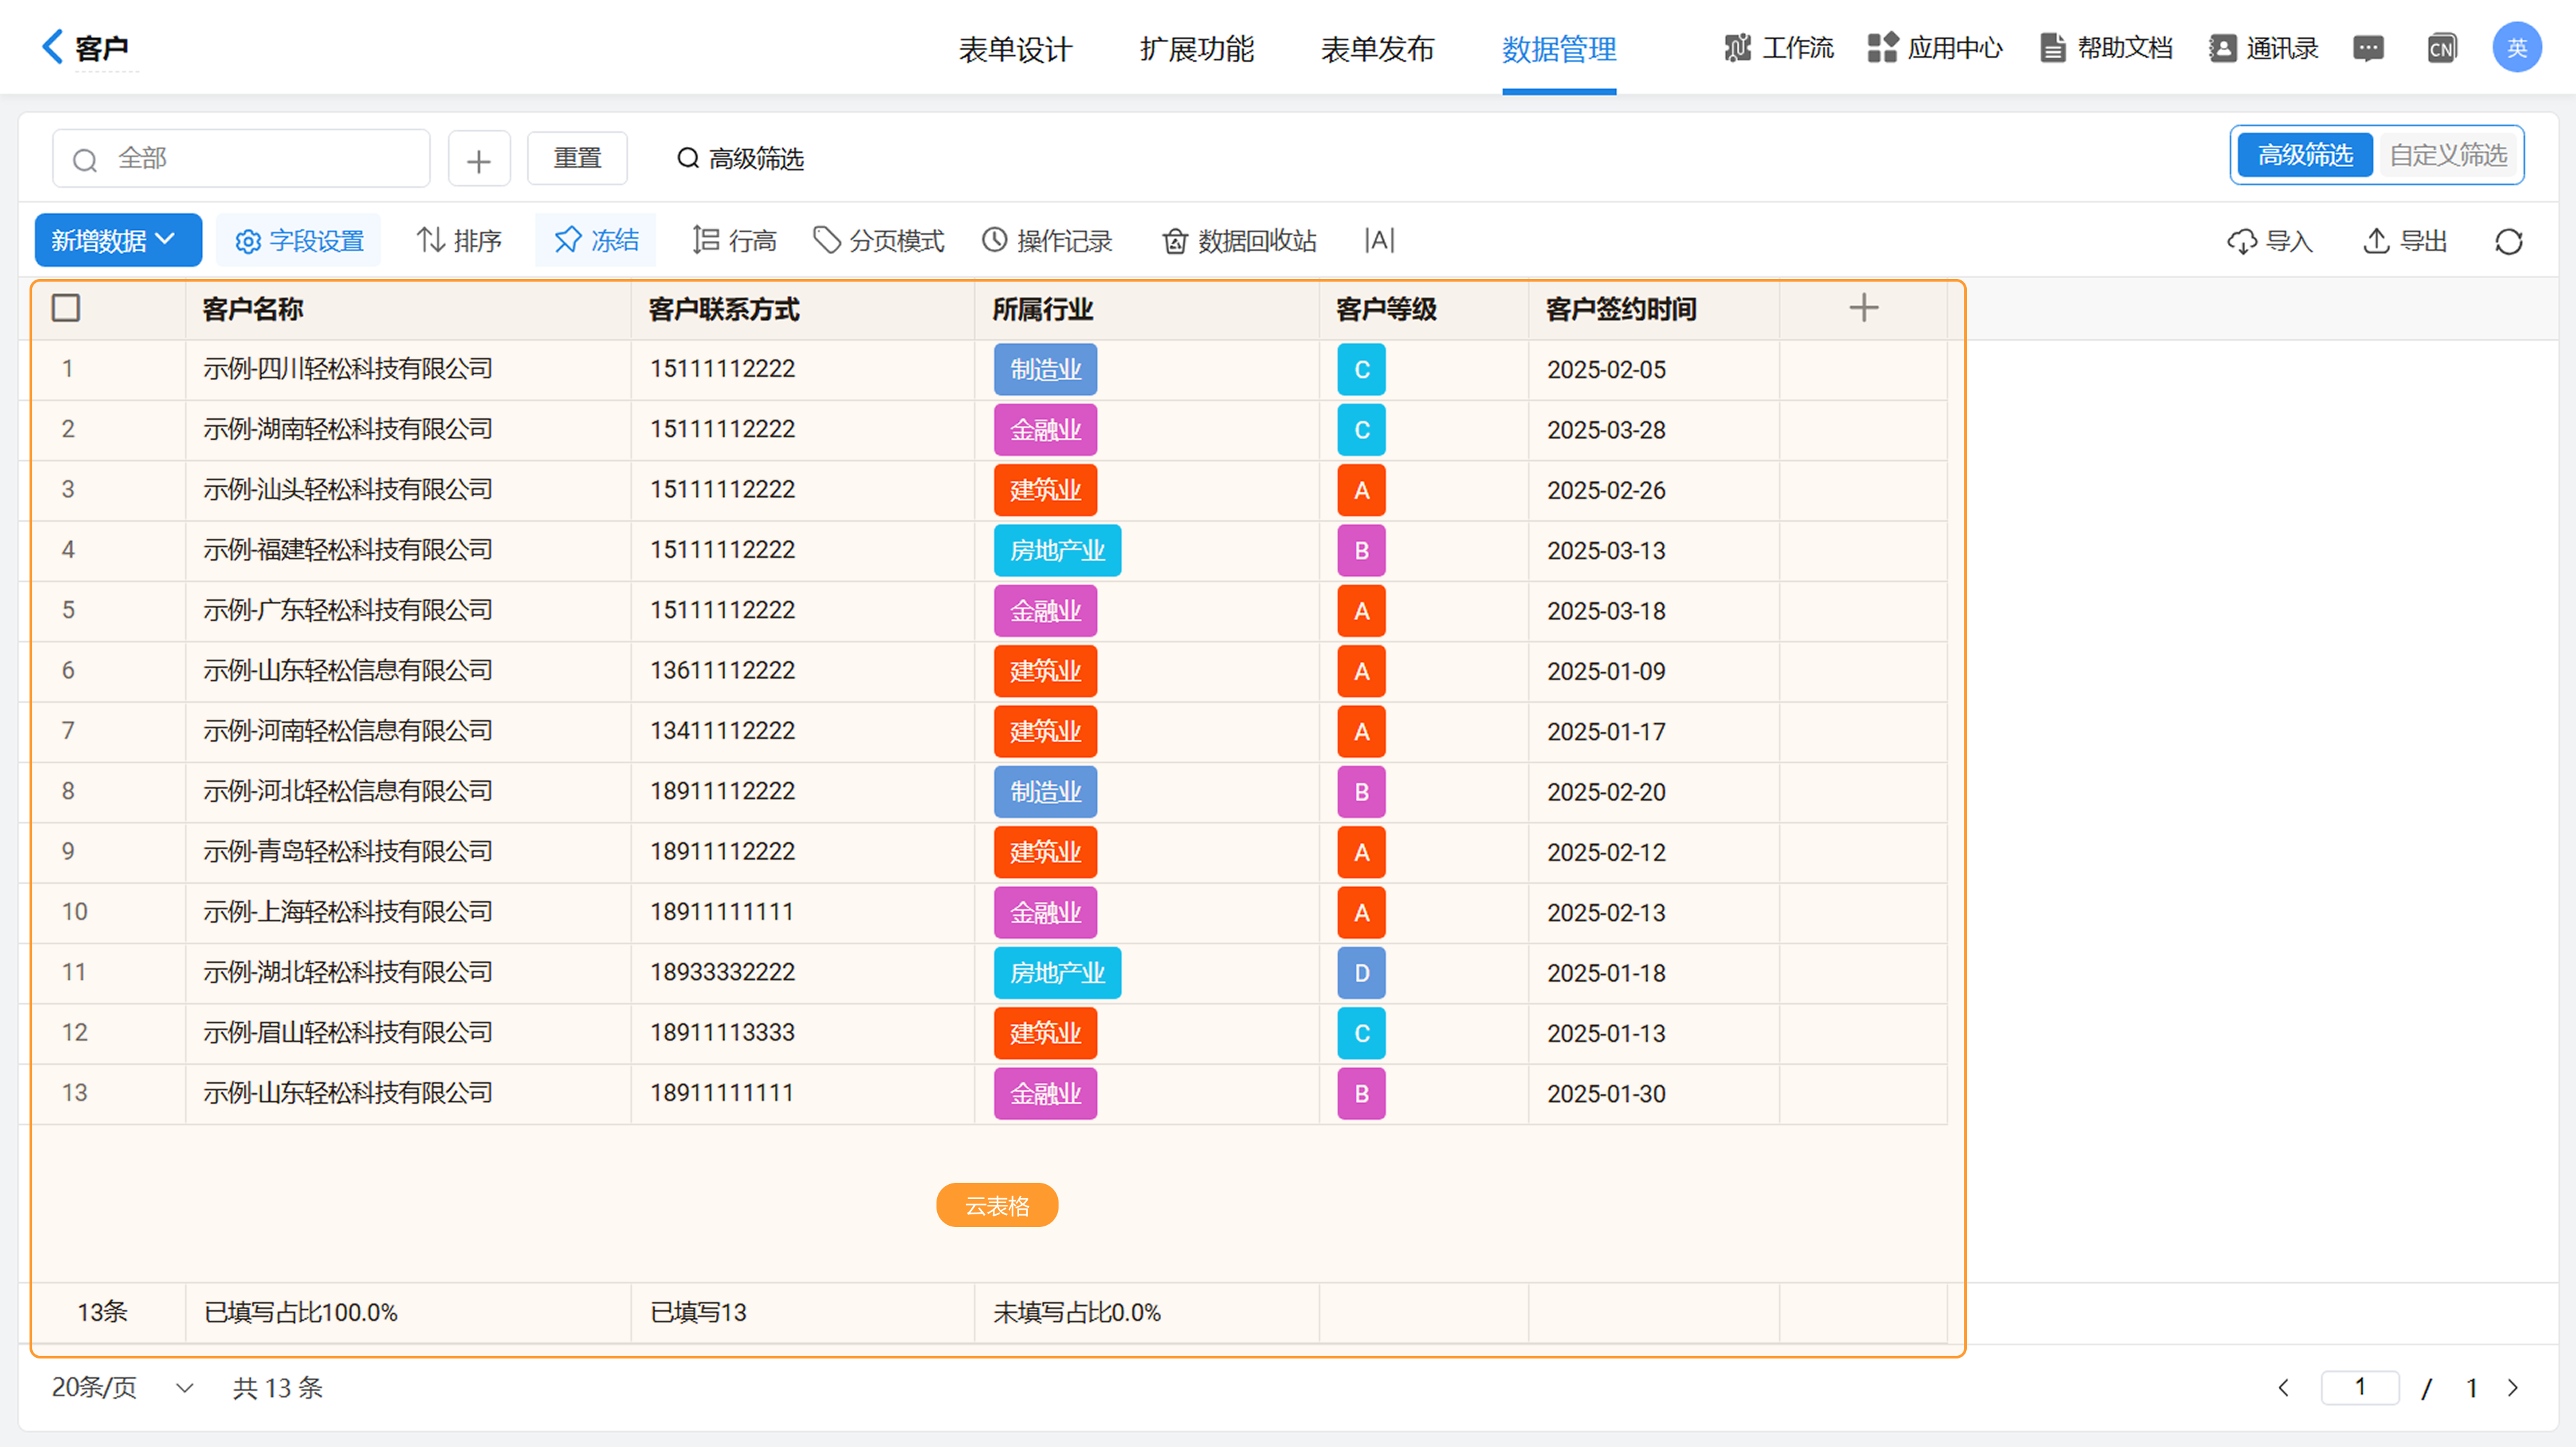
Task: Go to next page arrow
Action: (x=2512, y=1387)
